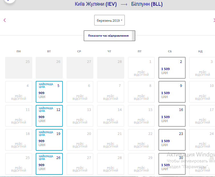Select March 2 flight for 1 509 UAH

click(x=172, y=68)
